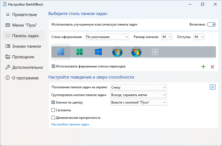Select the Windows 7 orb start icon
Screen dimensions: 222x146
coord(117,52)
